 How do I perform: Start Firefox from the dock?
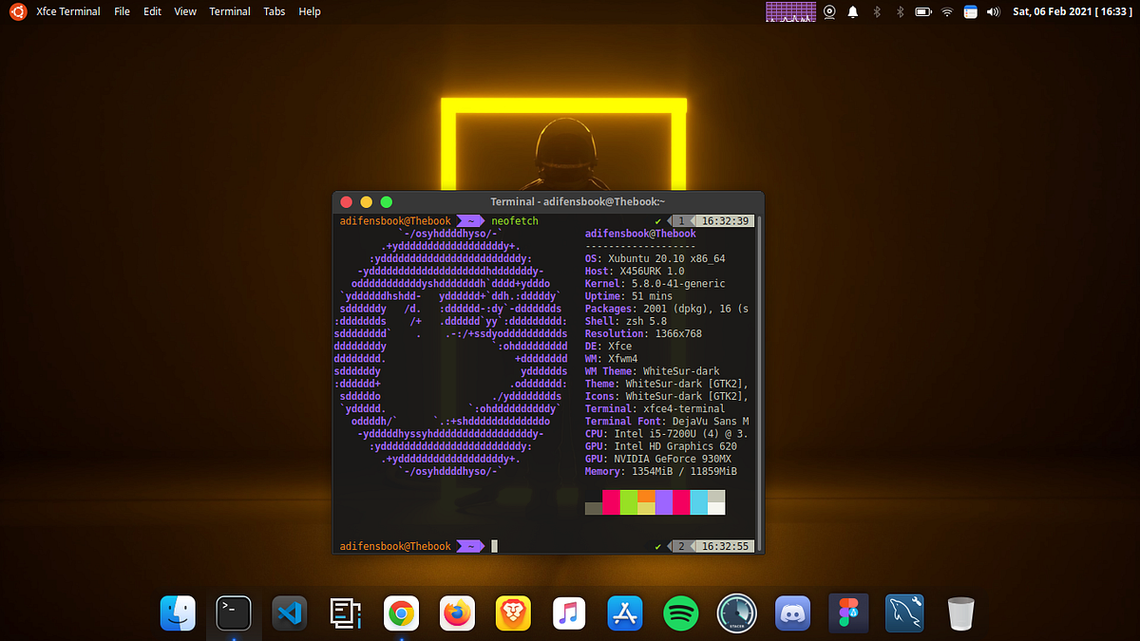click(x=457, y=613)
